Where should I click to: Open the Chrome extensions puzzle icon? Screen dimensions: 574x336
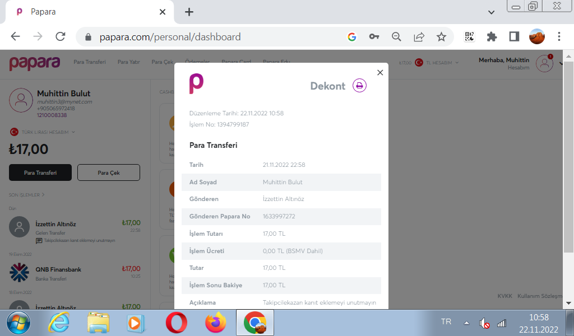click(x=492, y=37)
